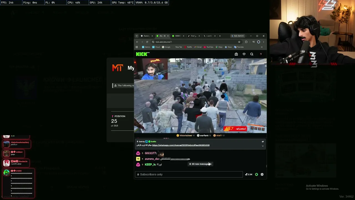Open the Translate bookmark

tap(239, 47)
